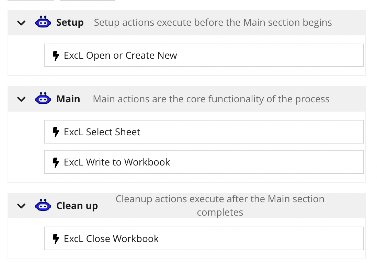377x263 pixels.
Task: Collapse the Main section chevron
Action: click(x=21, y=99)
